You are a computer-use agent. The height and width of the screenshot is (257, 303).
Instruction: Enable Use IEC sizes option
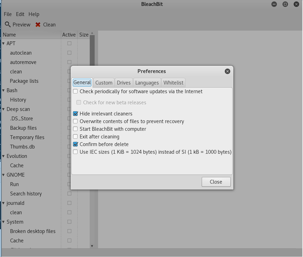tap(75, 152)
